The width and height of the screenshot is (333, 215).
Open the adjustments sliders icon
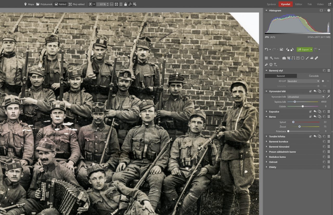266,58
